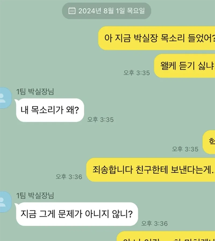215x241 pixels.
Task: Click 오후 3:35 timestamp beside '내 목소리가 왜?'
Action: coord(100,120)
